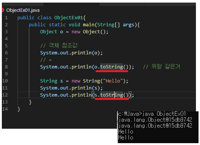This screenshot has width=200, height=145.
Task: Click 'o.toString()' on line 8
Action: click(111, 67)
